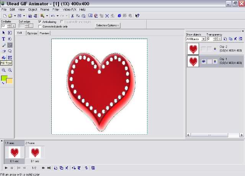Click the insert blank object panel icon
Viewport: 245px width, 176px height.
click(x=225, y=39)
